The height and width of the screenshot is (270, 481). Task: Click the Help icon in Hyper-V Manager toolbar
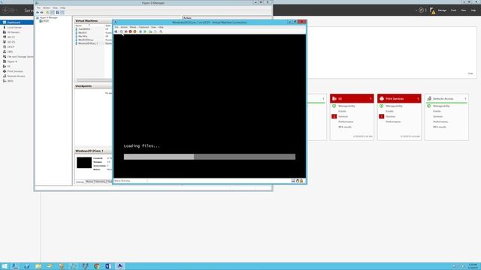click(x=57, y=13)
